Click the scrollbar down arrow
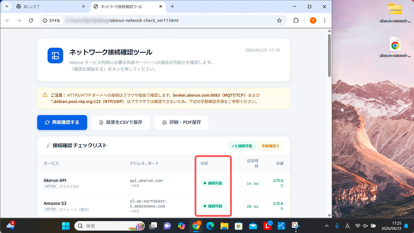 pyautogui.click(x=329, y=215)
